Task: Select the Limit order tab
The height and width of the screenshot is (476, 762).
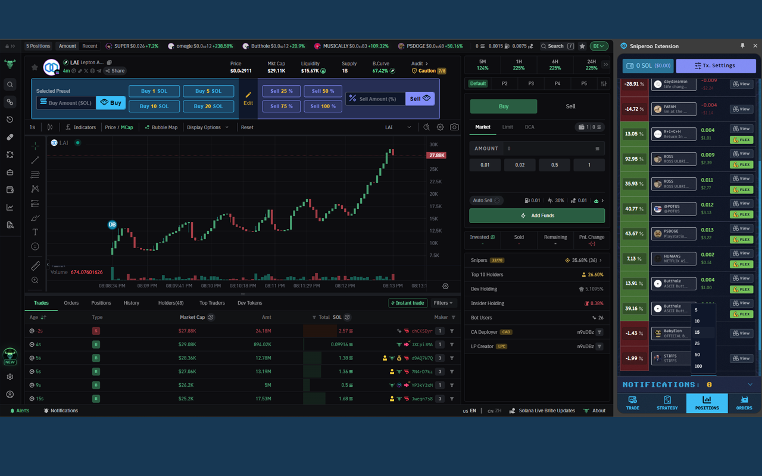Action: pos(507,127)
